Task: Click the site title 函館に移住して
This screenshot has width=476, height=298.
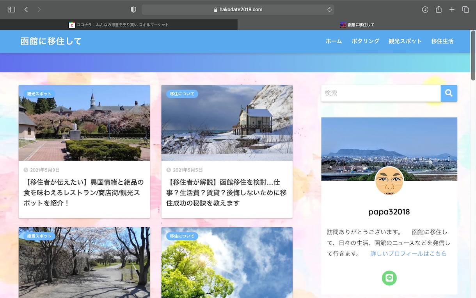Action: tap(51, 41)
